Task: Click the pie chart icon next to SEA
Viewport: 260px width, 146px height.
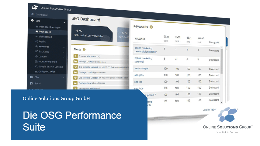Action: click(31, 77)
